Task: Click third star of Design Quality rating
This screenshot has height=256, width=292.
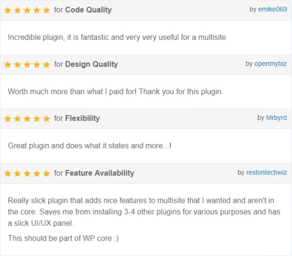Action: coord(27,64)
